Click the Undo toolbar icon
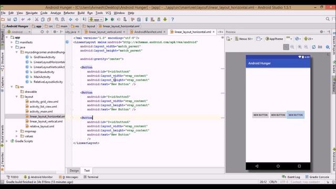The height and width of the screenshot is (189, 336). pyautogui.click(x=23, y=19)
